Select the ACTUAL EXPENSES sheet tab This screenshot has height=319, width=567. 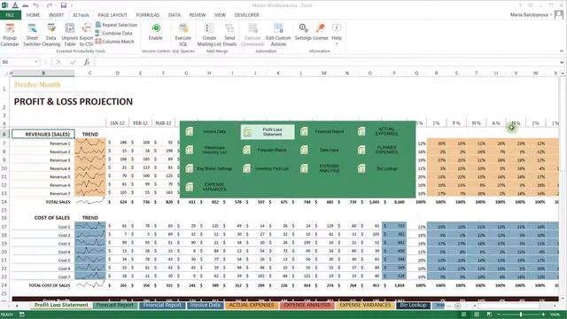[x=252, y=305]
